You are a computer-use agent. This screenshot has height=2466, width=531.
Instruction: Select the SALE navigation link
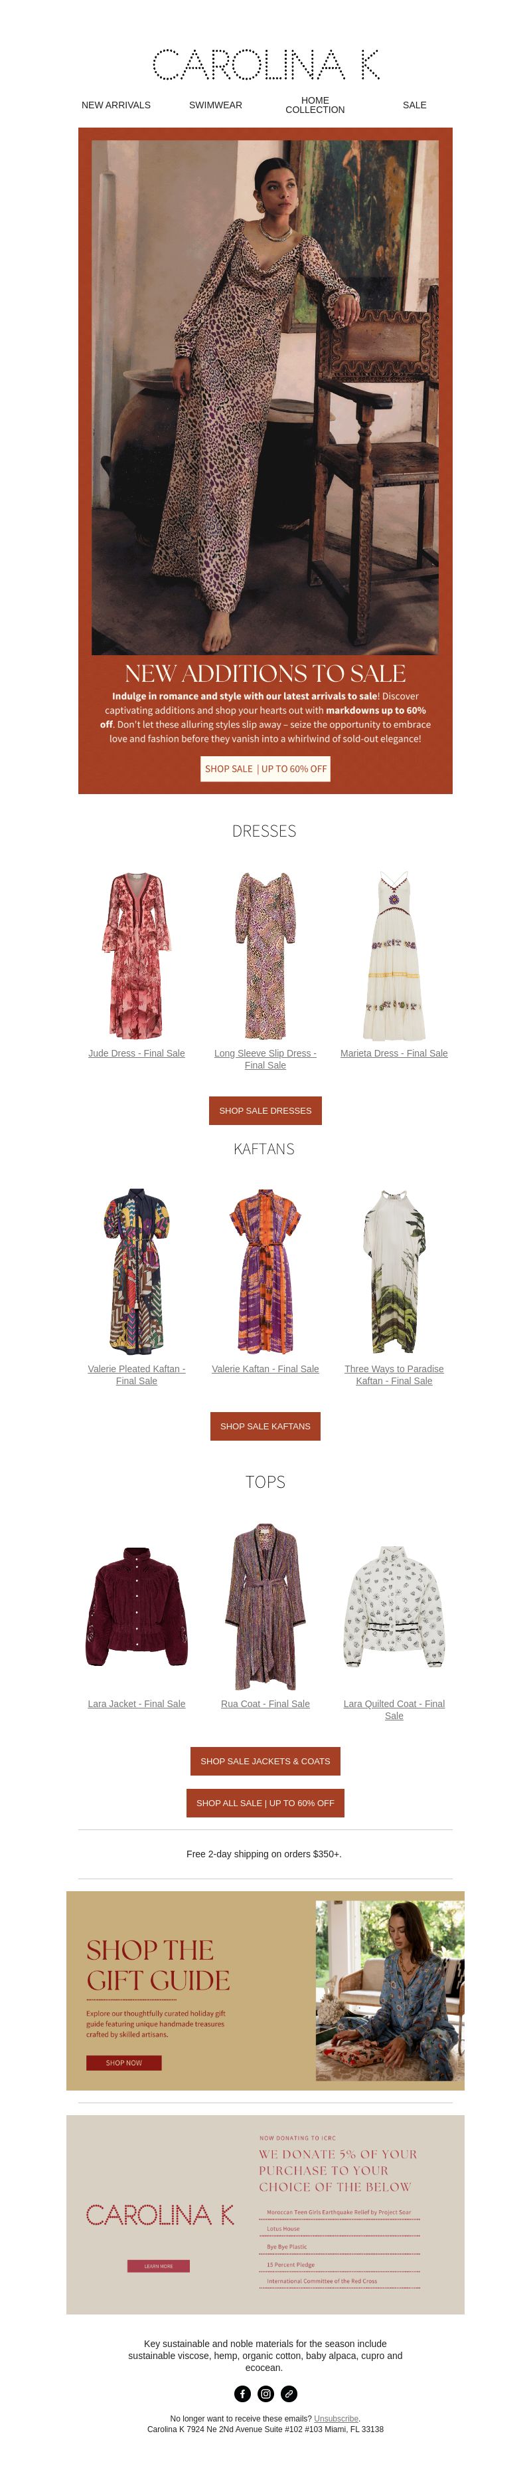coord(414,105)
